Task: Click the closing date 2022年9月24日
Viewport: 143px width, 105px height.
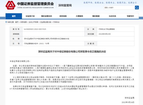Action: coord(128,102)
